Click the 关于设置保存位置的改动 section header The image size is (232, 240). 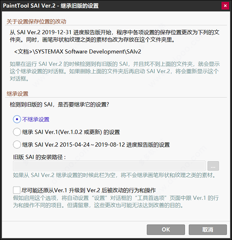click(x=36, y=22)
